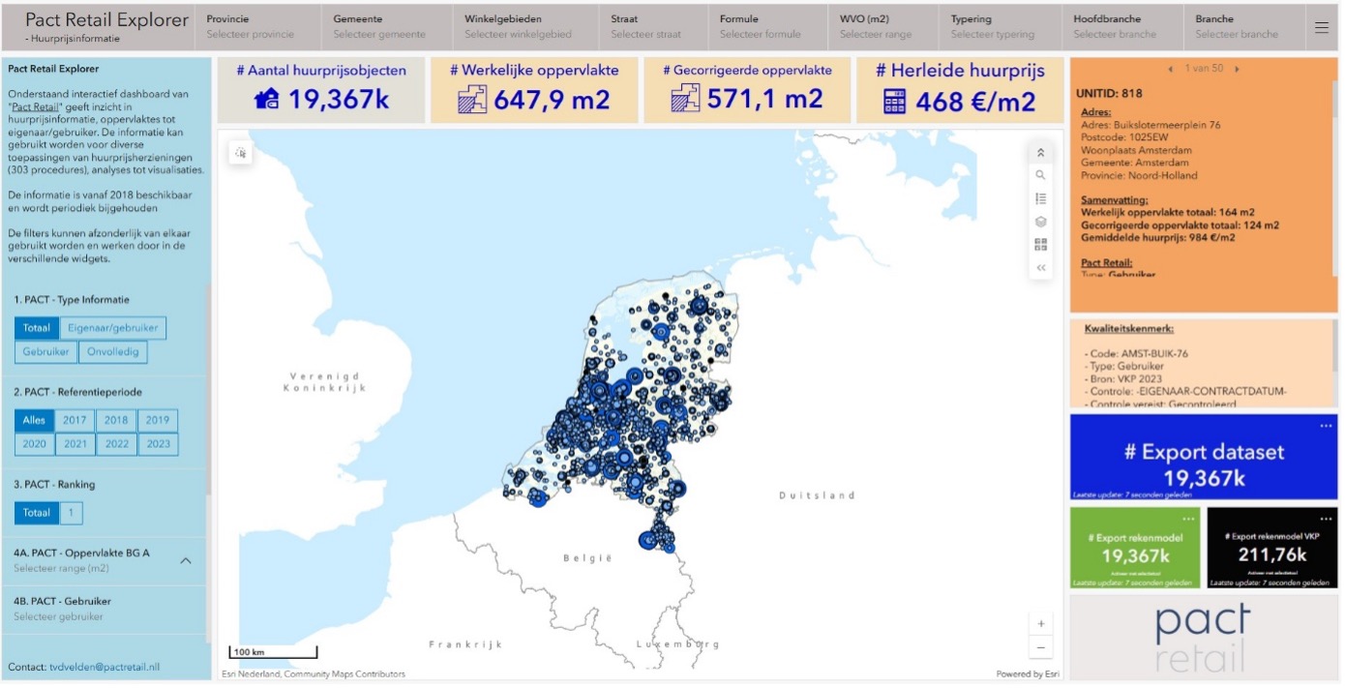Open the Hoofdbranche filter dropdown
Viewport: 1345px width, 688px height.
coord(1122,27)
